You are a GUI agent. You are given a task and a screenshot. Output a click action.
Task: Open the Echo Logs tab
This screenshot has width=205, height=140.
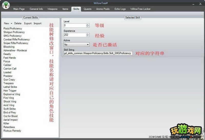[120, 9]
